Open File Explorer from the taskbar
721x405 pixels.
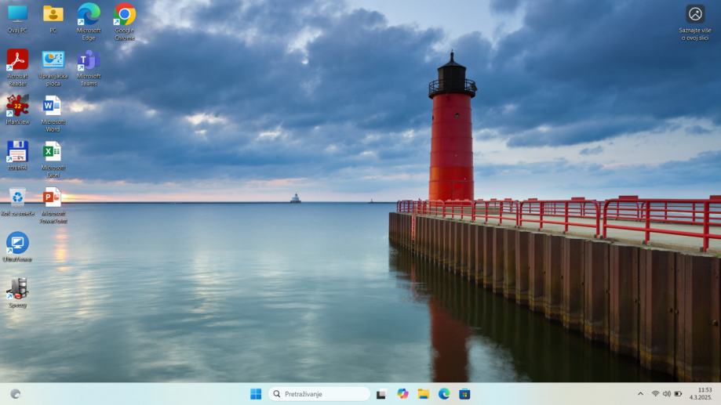pos(424,394)
